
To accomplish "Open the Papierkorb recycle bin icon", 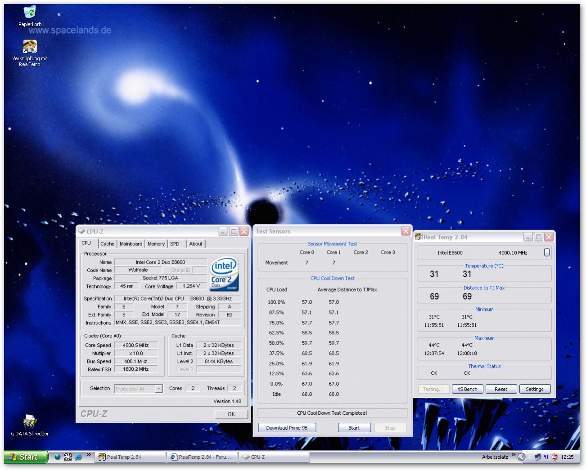I will pos(30,13).
